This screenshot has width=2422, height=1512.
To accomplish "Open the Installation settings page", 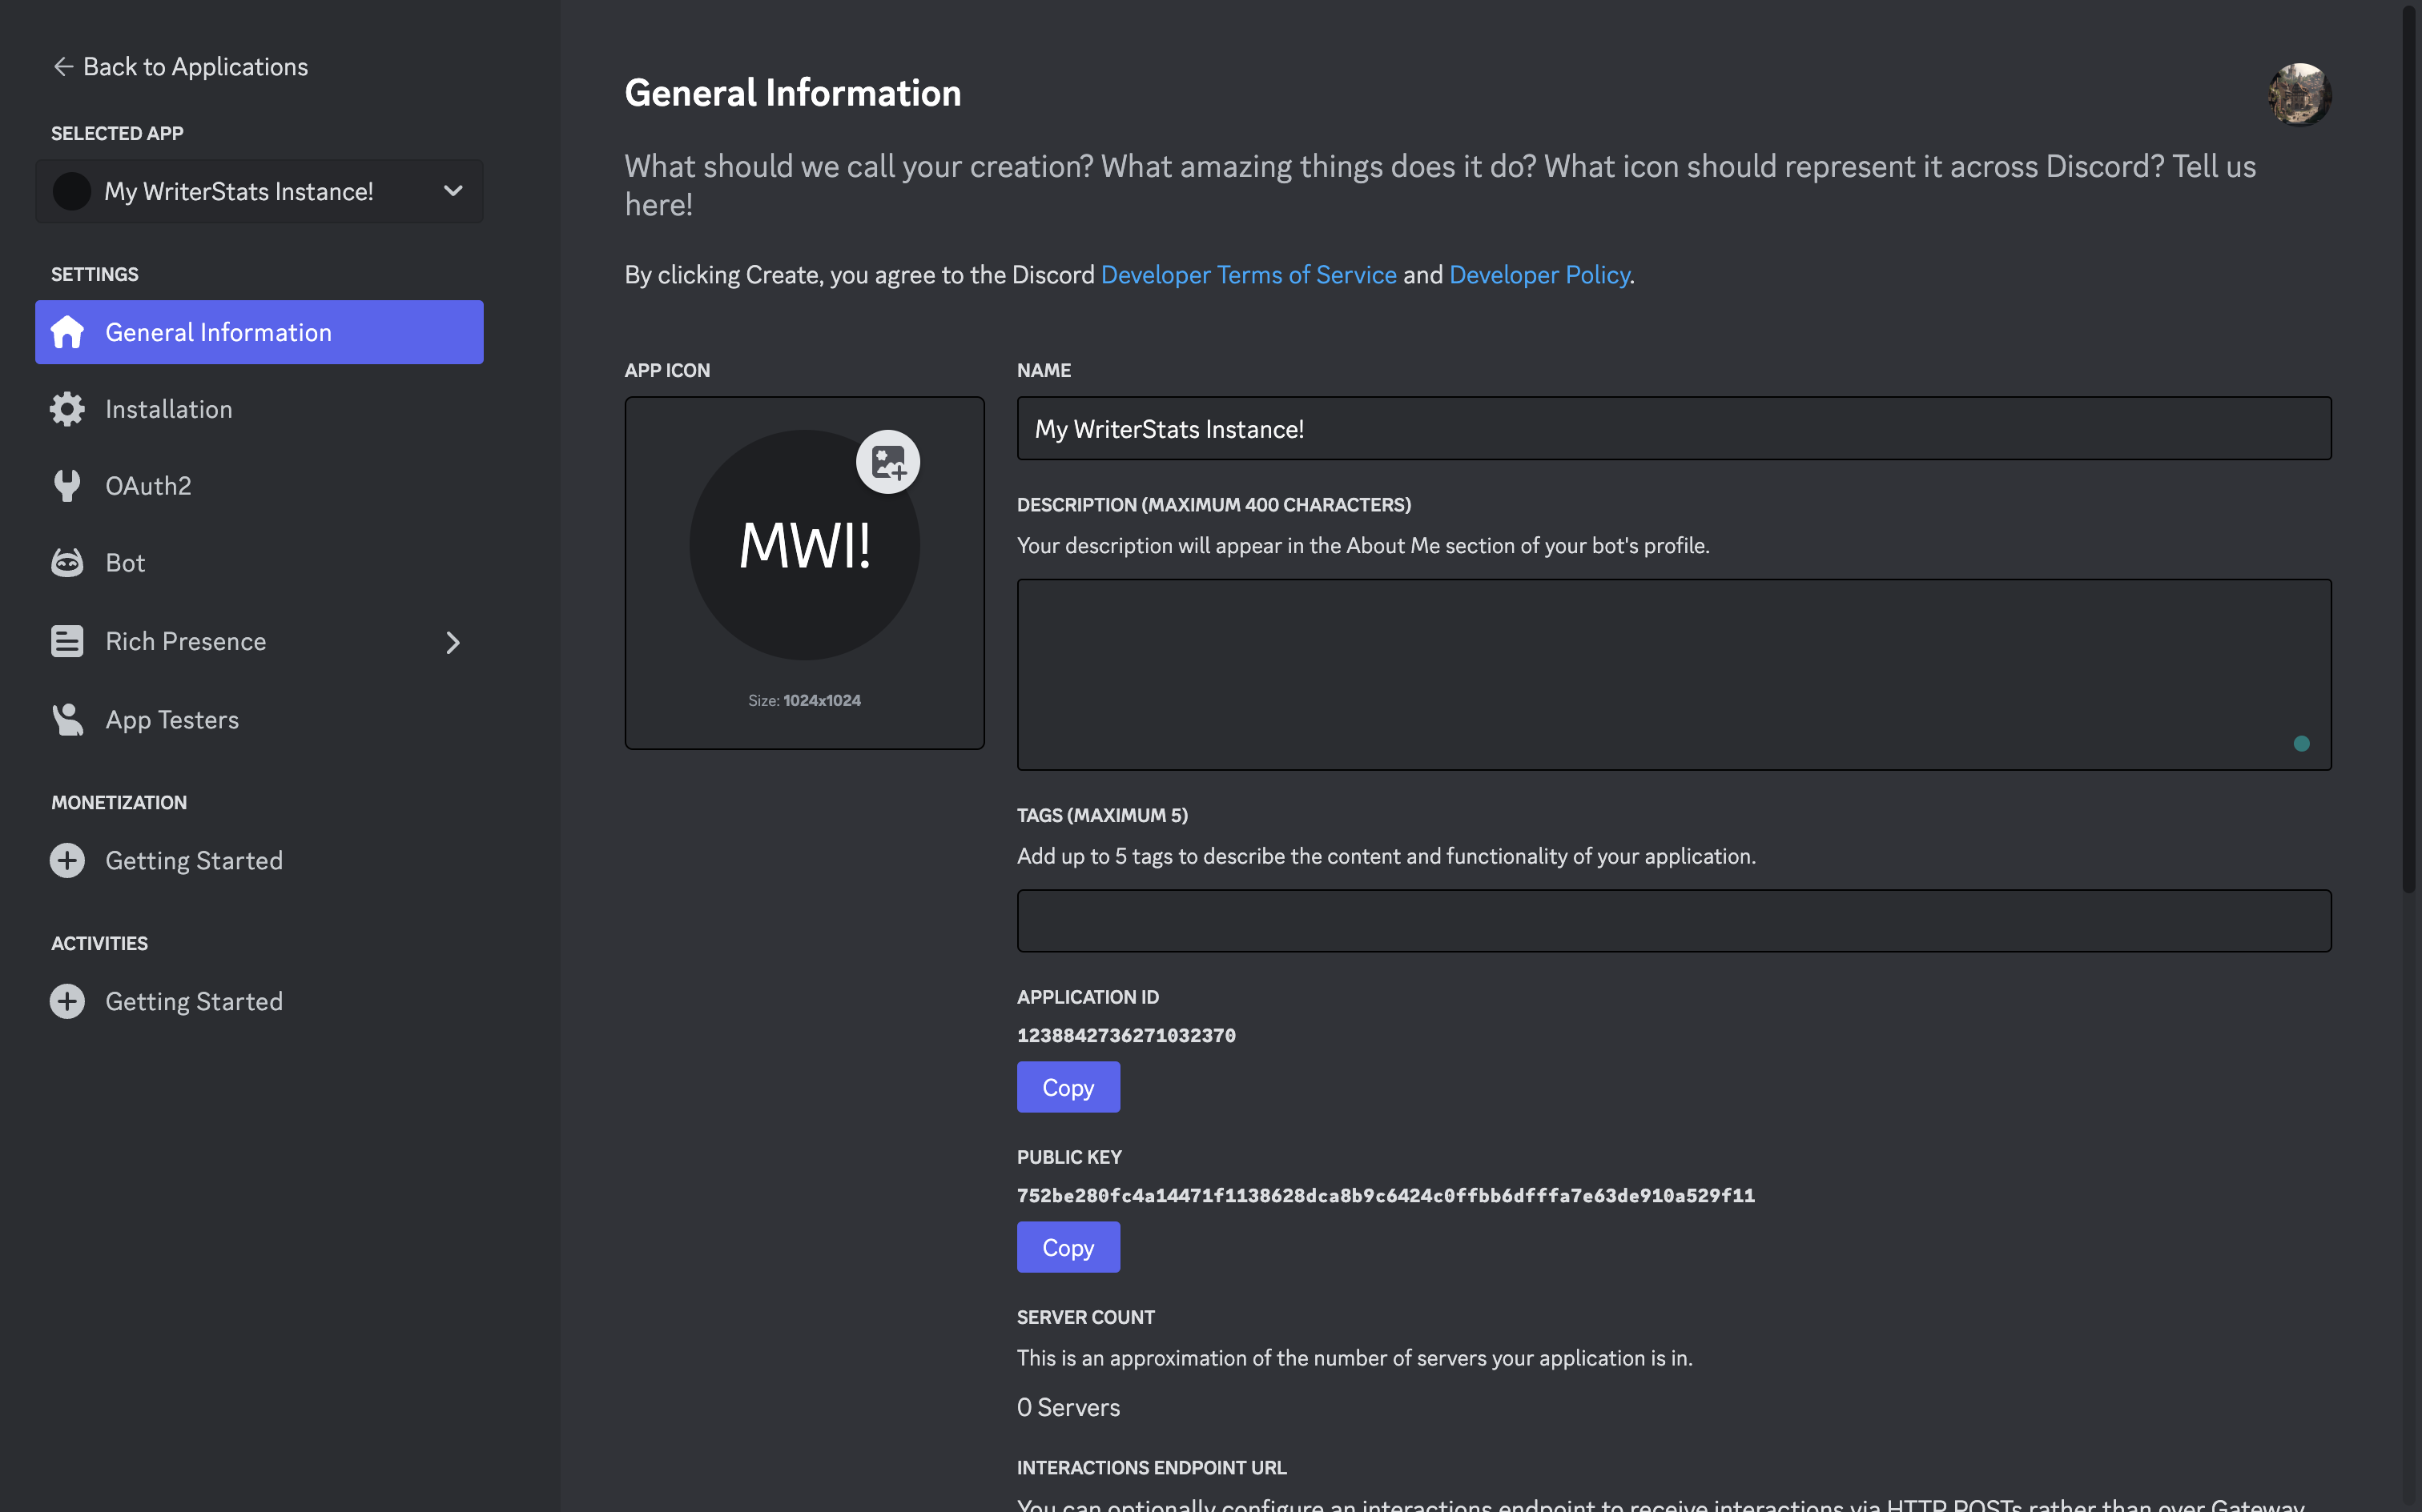I will [x=259, y=409].
